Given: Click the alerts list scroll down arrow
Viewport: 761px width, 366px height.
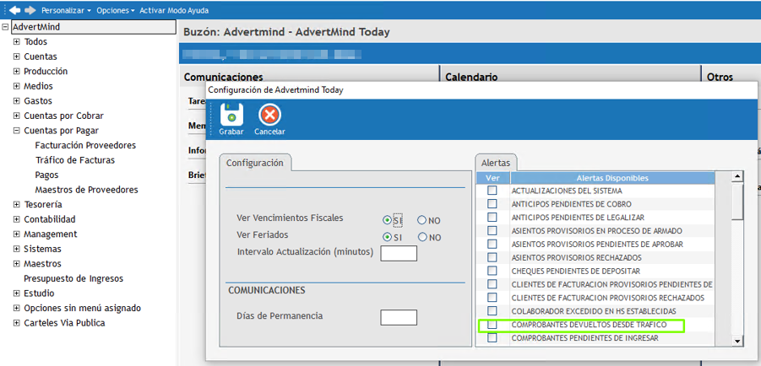Looking at the screenshot, I should click(737, 342).
